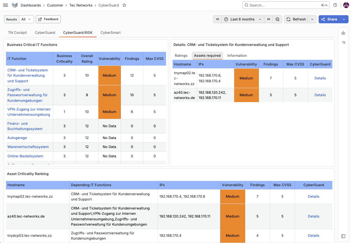Expand the Results All dropdown

pos(26,19)
